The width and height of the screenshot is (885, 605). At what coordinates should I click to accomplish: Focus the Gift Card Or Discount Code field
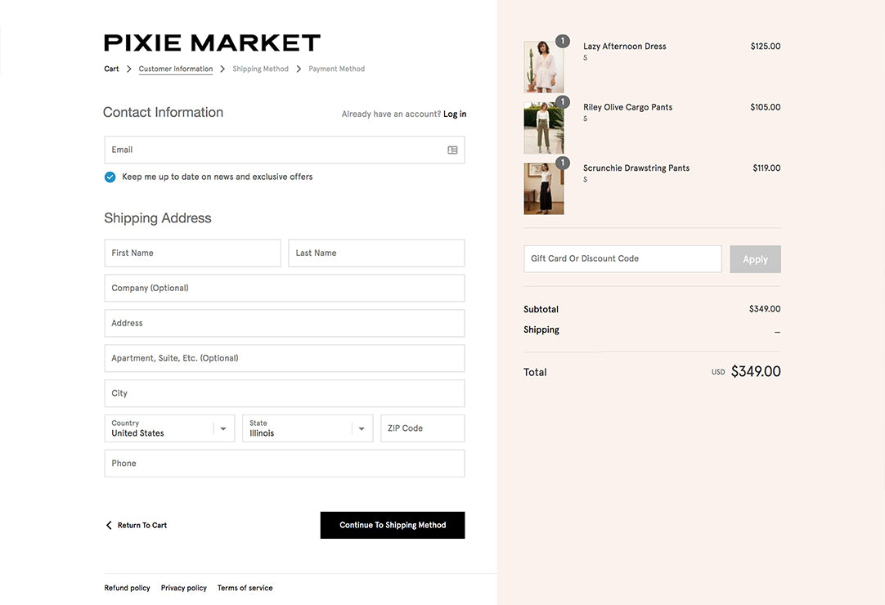(x=622, y=259)
